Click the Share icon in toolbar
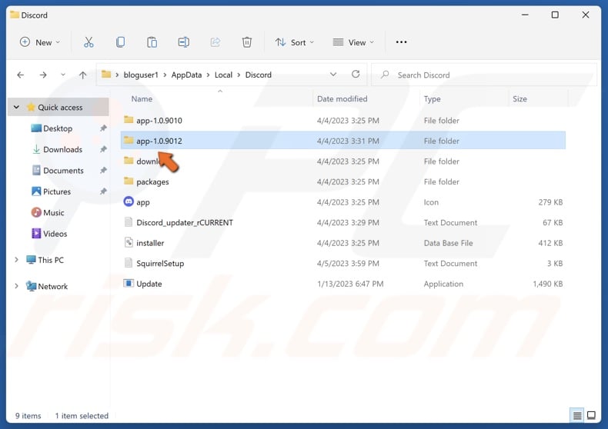 point(215,42)
